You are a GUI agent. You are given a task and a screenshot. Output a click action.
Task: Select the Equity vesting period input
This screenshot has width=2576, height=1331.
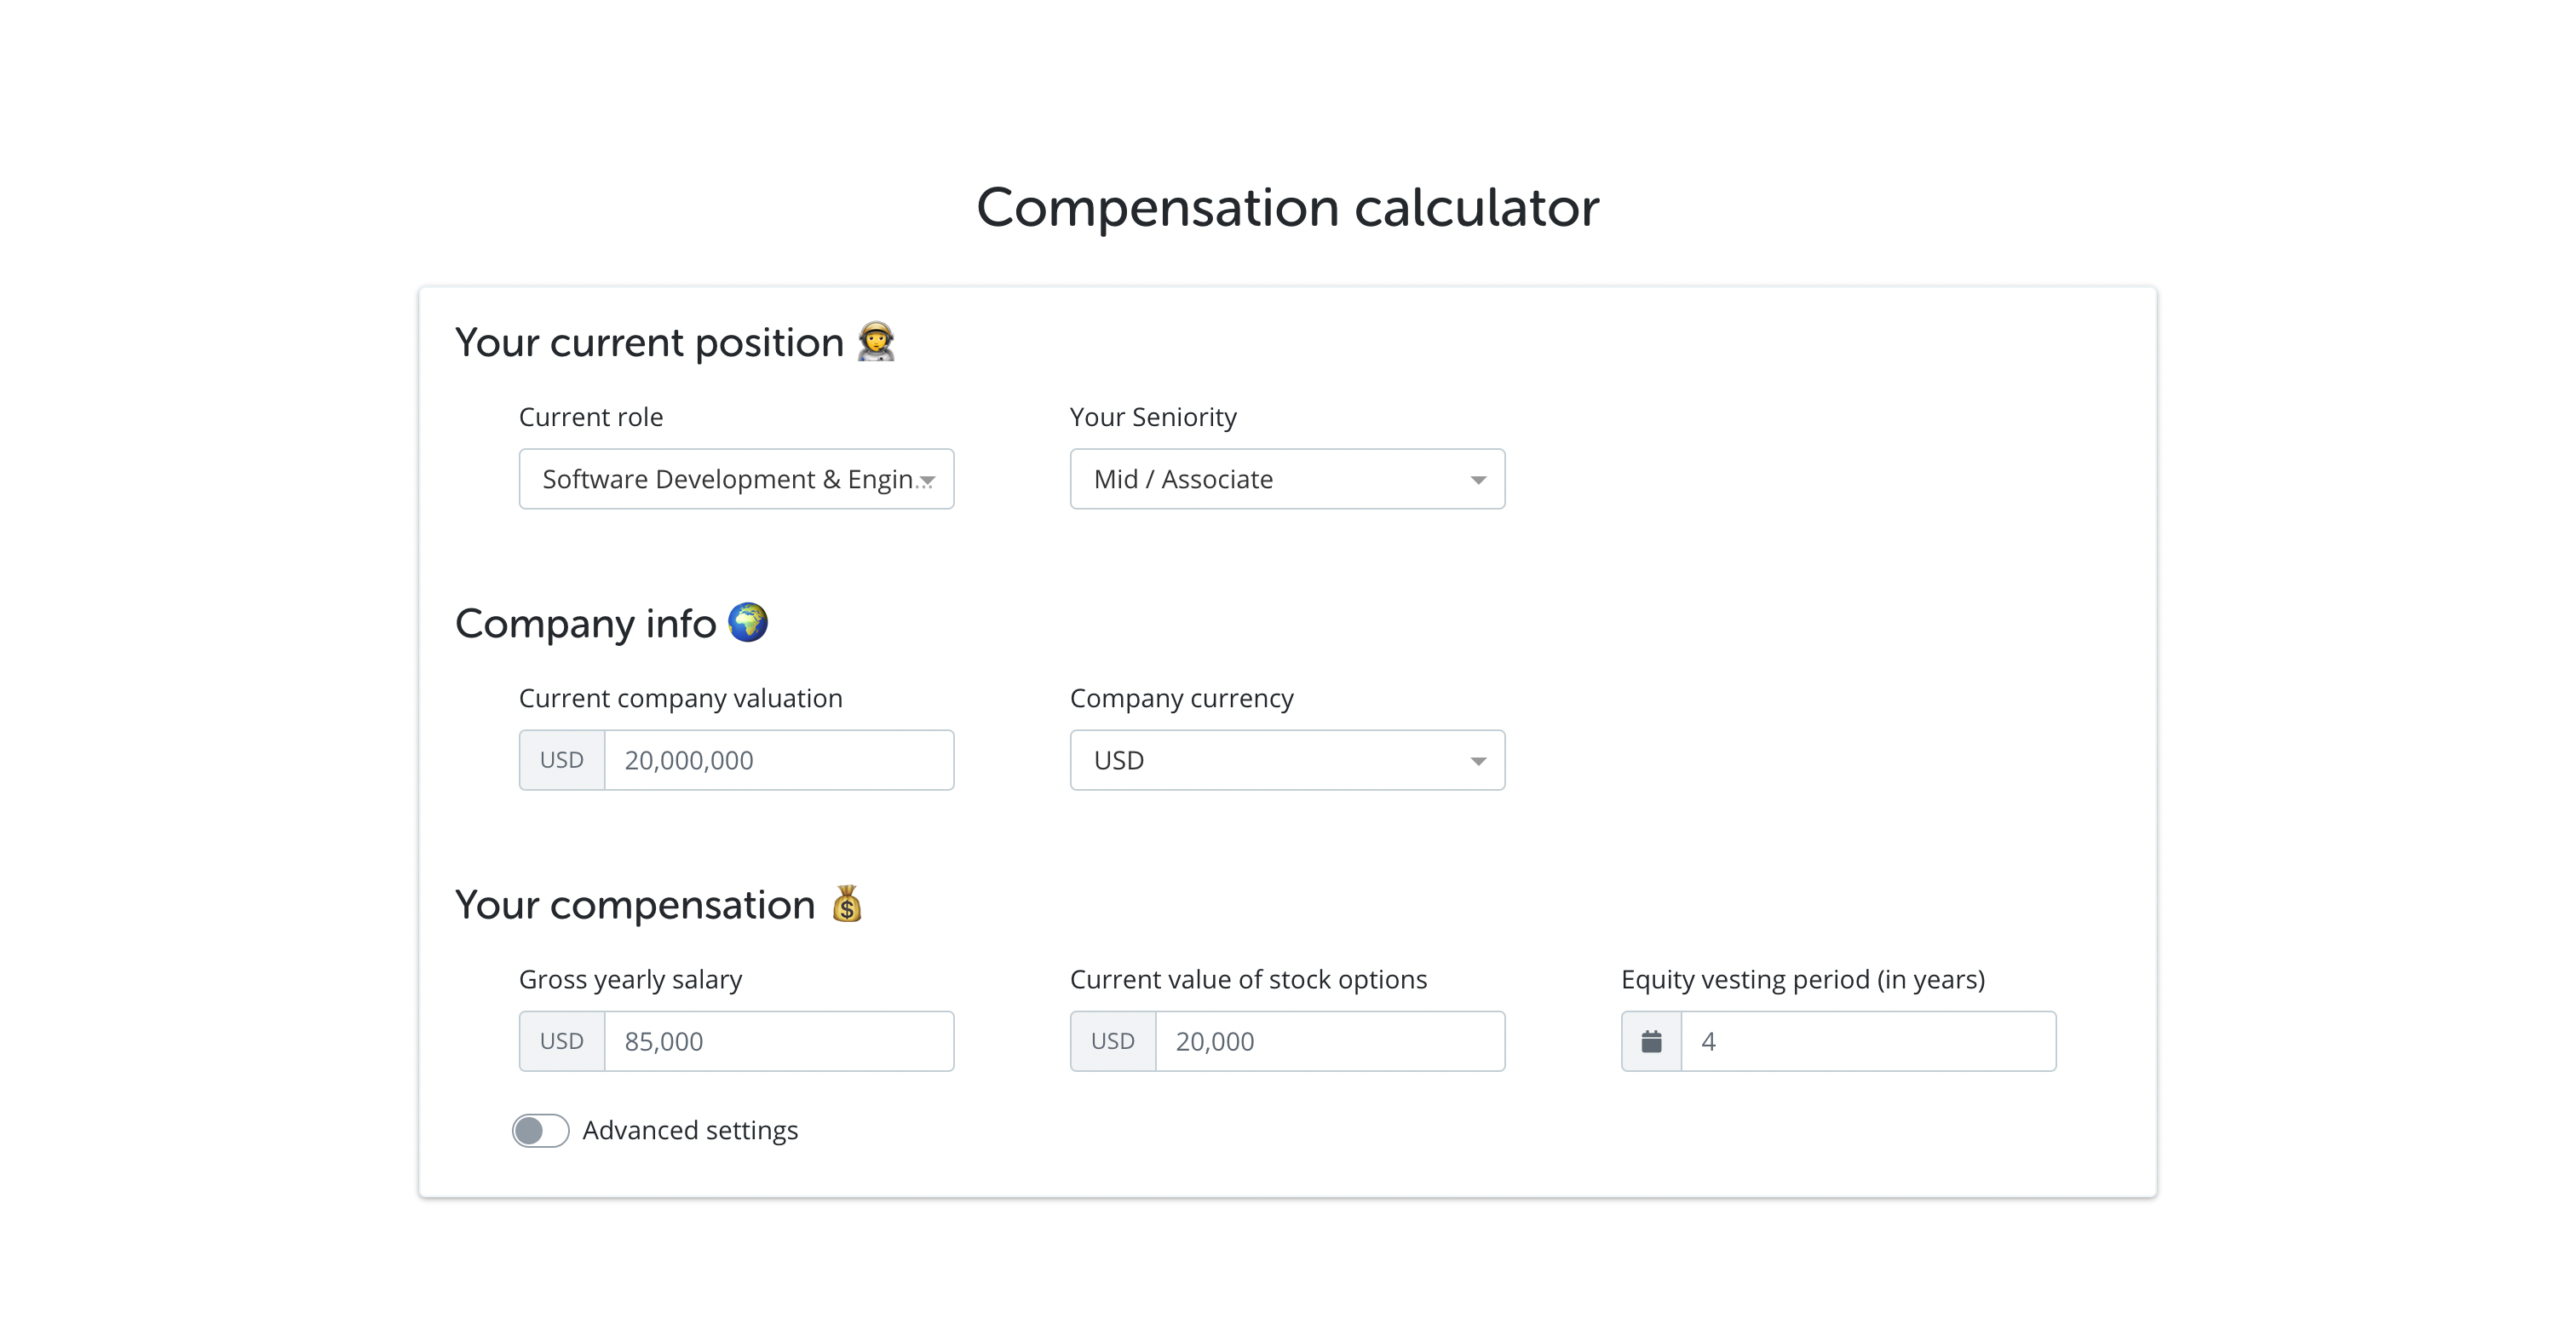coord(1867,1041)
